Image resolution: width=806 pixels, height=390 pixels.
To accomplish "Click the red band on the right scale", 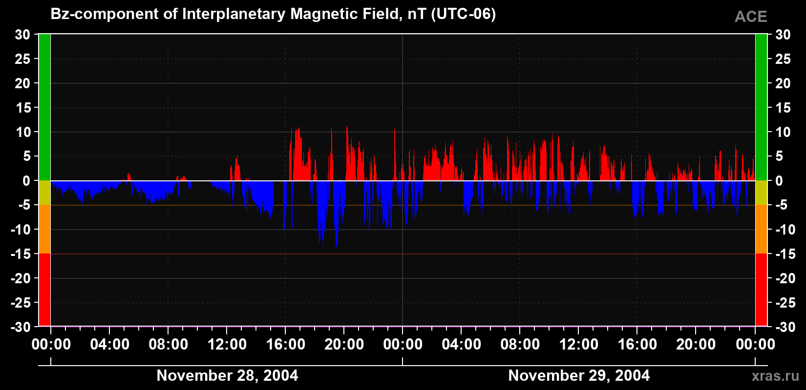I will pyautogui.click(x=761, y=290).
